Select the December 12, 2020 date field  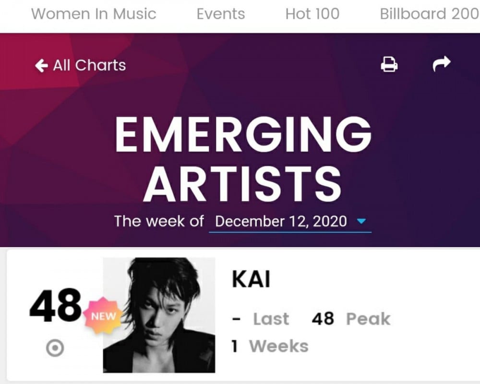tap(290, 221)
